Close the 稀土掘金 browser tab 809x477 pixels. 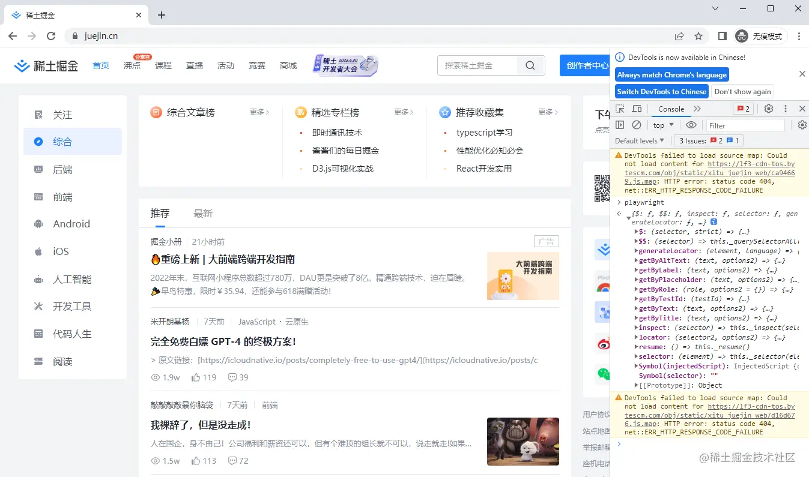(139, 15)
